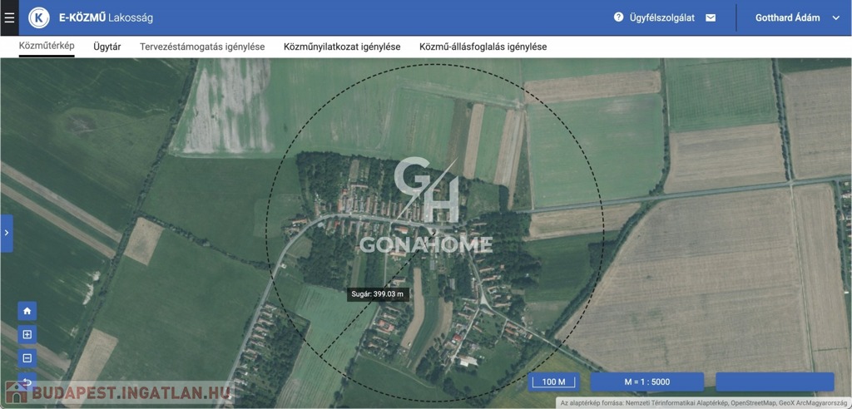The width and height of the screenshot is (852, 409).
Task: Click the 100 M scale bar
Action: coord(554,382)
